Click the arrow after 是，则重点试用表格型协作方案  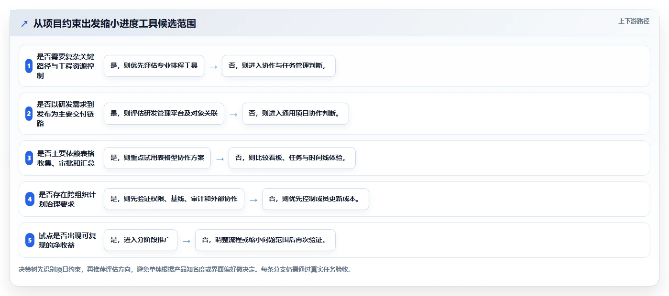(x=220, y=159)
